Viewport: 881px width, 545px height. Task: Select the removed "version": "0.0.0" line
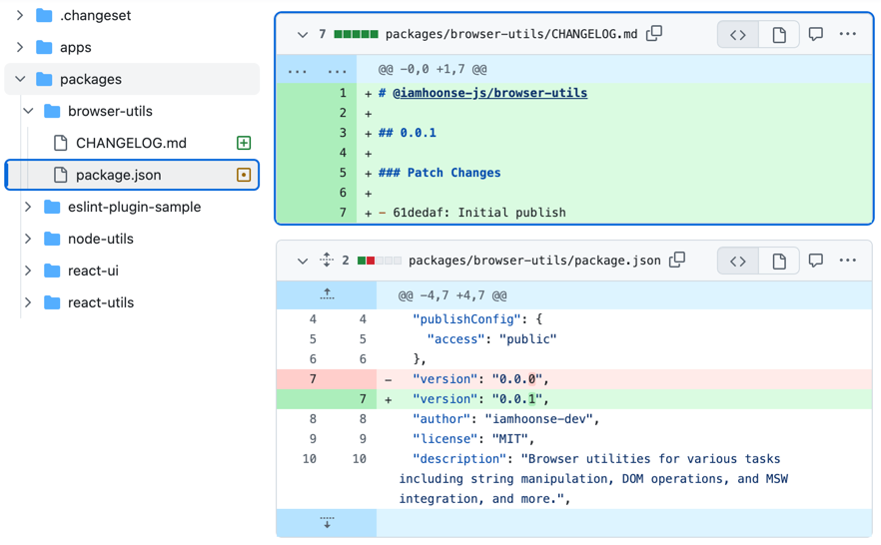coord(574,379)
